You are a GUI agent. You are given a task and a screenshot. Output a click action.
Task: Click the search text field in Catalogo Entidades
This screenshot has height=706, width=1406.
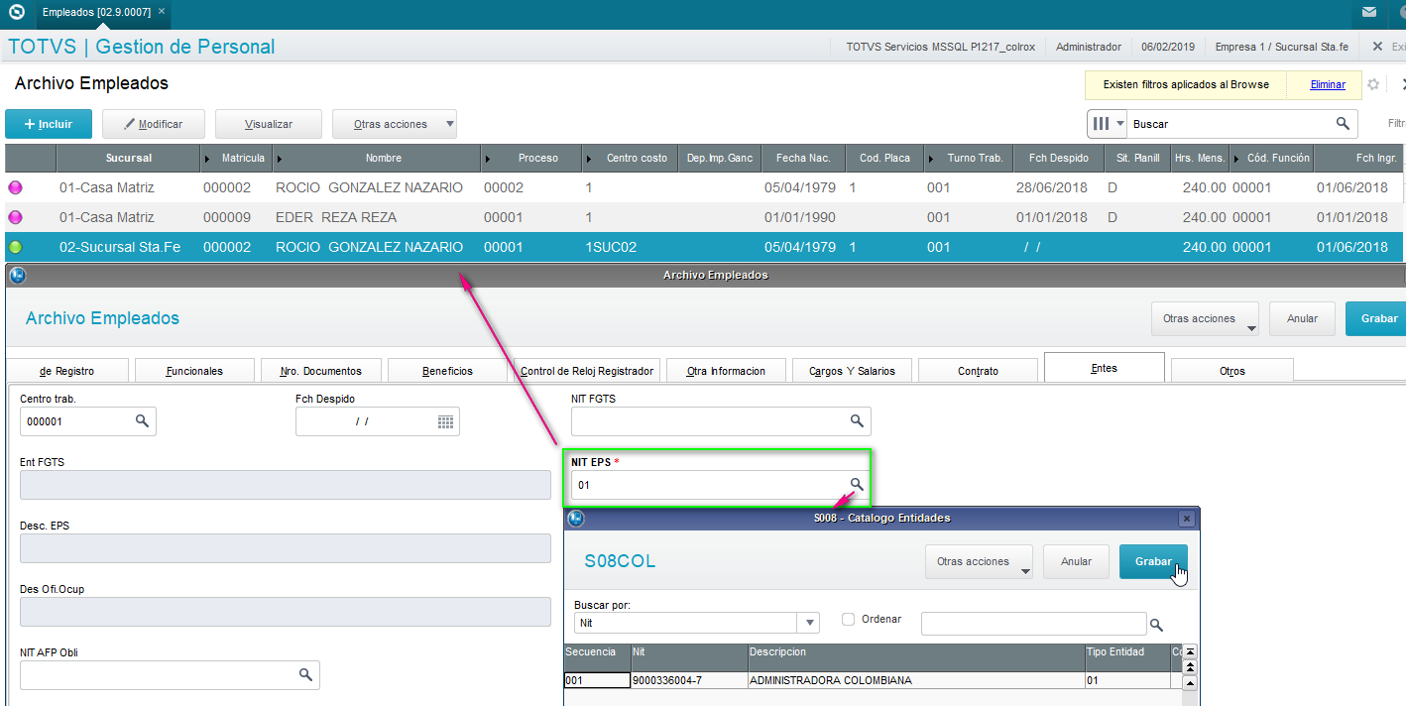(x=1033, y=624)
